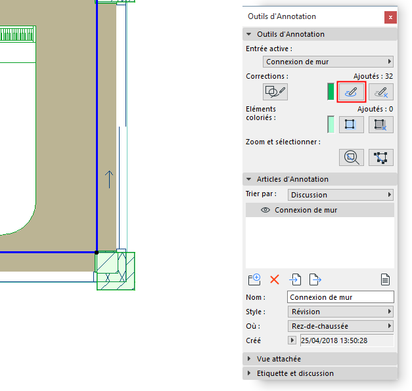This screenshot has width=412, height=391.
Task: Click the Créé date field
Action: 347,340
